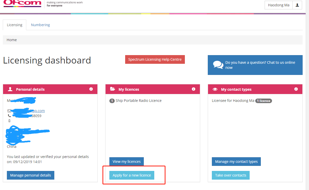
Task: Go to Home in the breadcrumb
Action: 12,40
